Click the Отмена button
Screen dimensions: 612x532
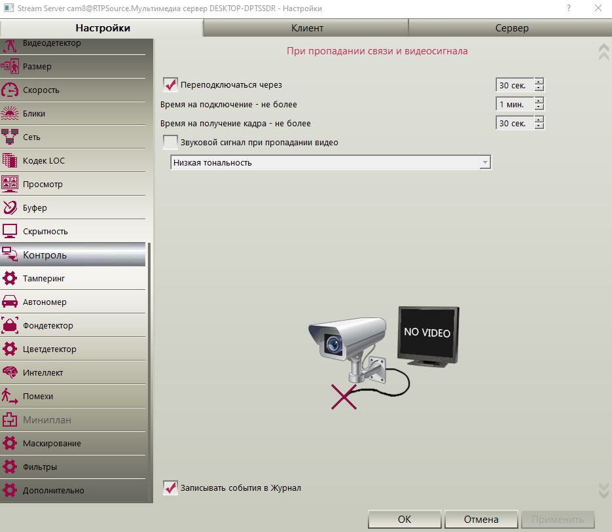point(481,519)
